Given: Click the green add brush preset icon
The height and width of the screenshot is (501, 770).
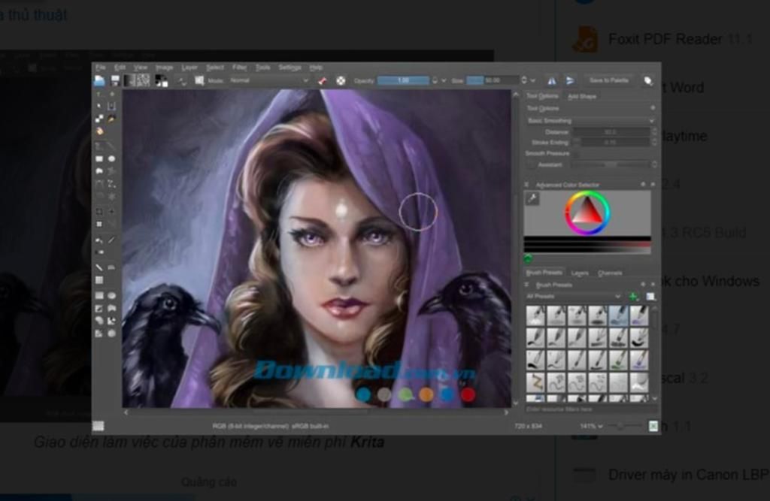Looking at the screenshot, I should coord(633,297).
